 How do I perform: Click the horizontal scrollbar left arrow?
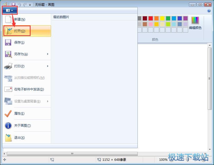[x=4, y=154]
